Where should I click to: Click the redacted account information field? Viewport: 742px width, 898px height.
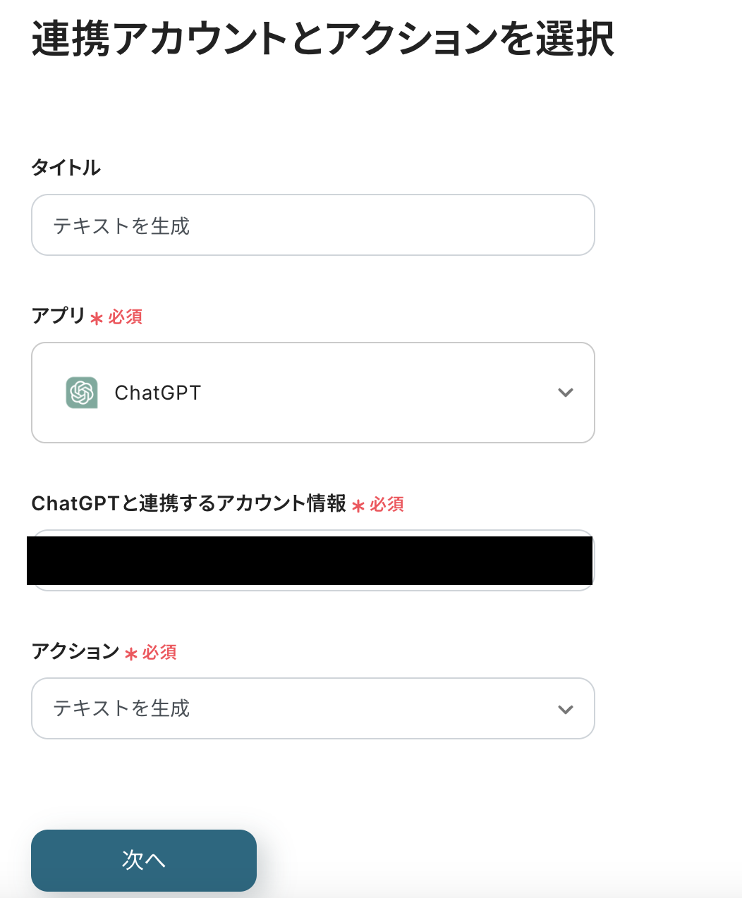point(312,561)
